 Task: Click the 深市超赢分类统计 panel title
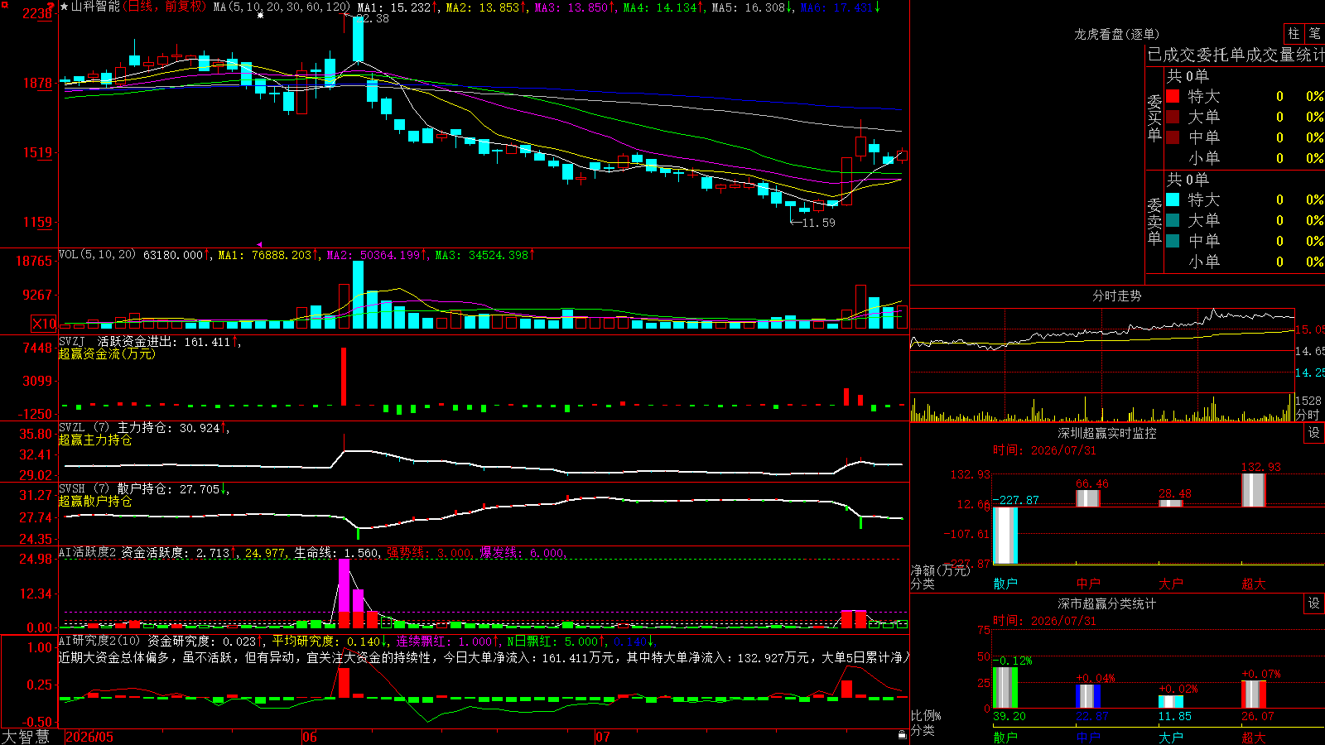pyautogui.click(x=1106, y=603)
